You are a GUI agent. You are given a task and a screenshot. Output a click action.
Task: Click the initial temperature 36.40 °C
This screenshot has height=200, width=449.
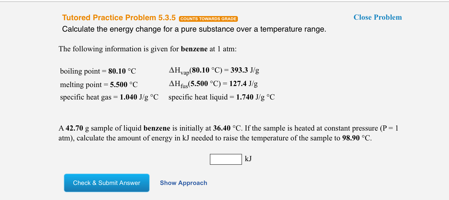[221, 128]
